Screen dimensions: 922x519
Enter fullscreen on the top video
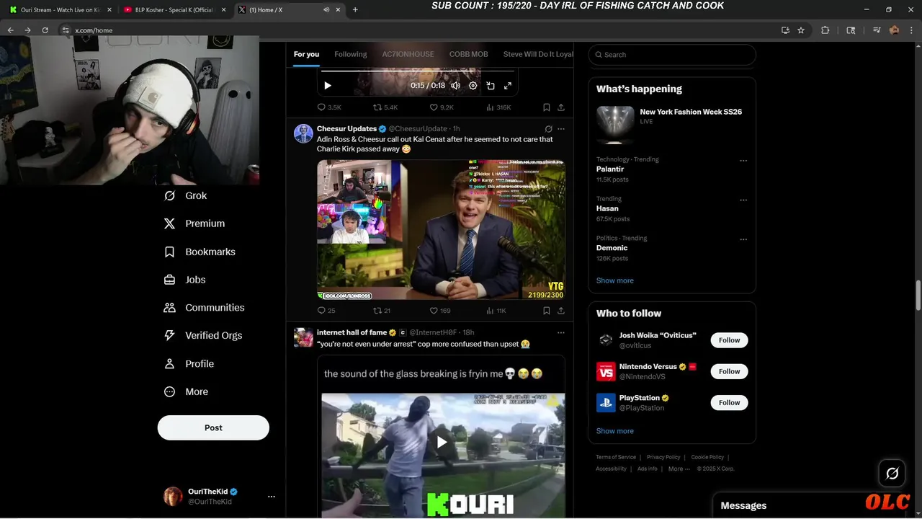508,86
